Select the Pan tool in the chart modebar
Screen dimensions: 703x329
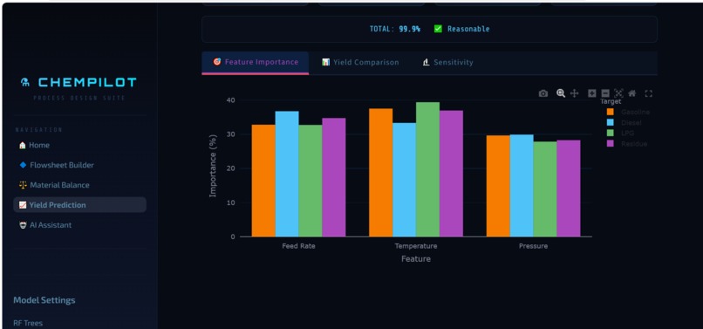(574, 93)
